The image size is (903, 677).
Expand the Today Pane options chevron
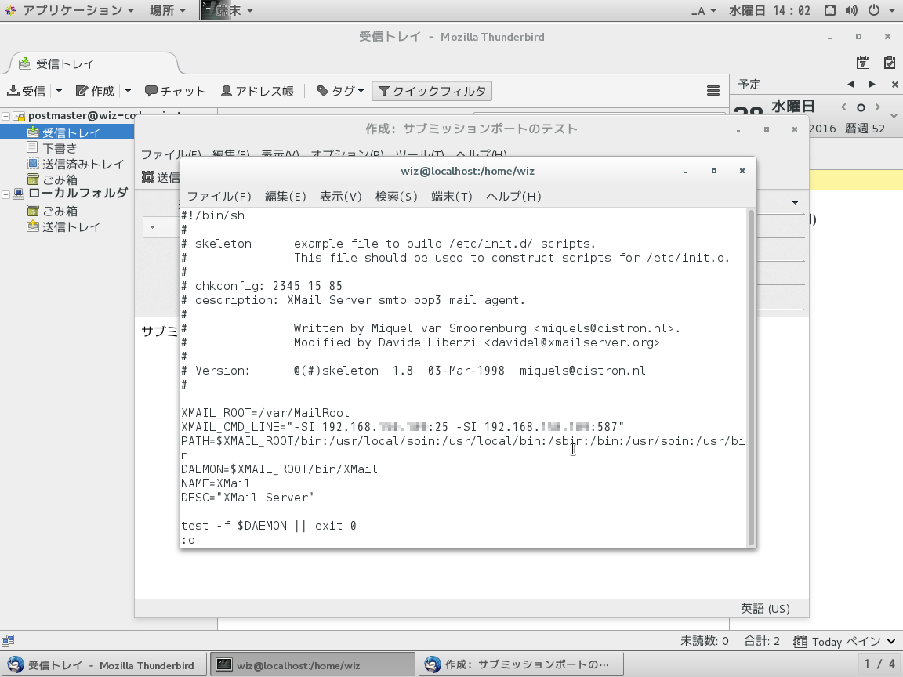(894, 116)
